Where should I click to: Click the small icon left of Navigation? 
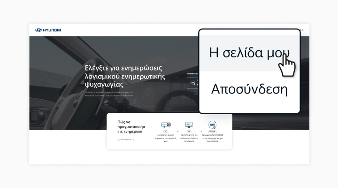[119, 140]
